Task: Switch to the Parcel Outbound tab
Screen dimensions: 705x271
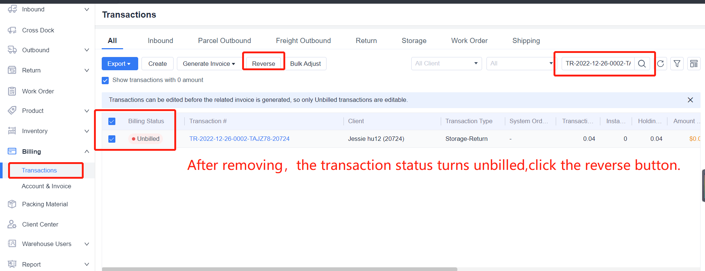Action: 224,41
